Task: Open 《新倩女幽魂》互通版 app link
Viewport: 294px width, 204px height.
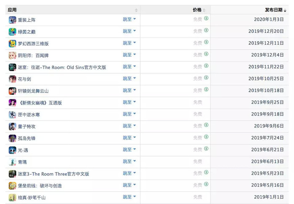Action: click(x=40, y=103)
